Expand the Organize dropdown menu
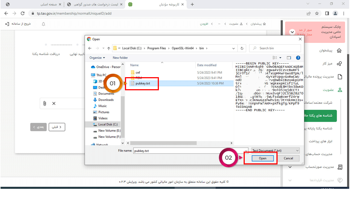Viewport: 350px width, 197px height. click(x=97, y=58)
